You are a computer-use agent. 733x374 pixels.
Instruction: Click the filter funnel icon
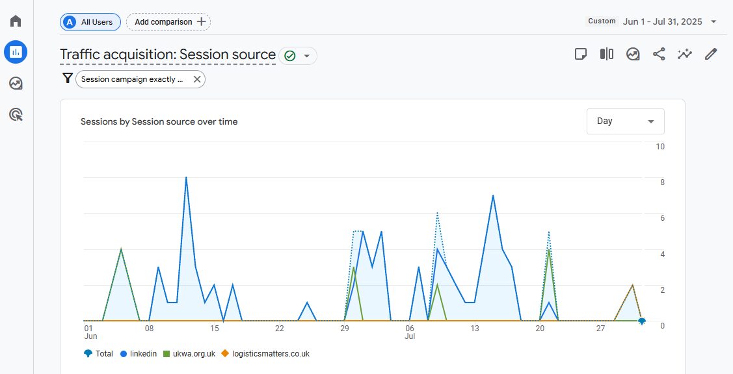click(68, 79)
